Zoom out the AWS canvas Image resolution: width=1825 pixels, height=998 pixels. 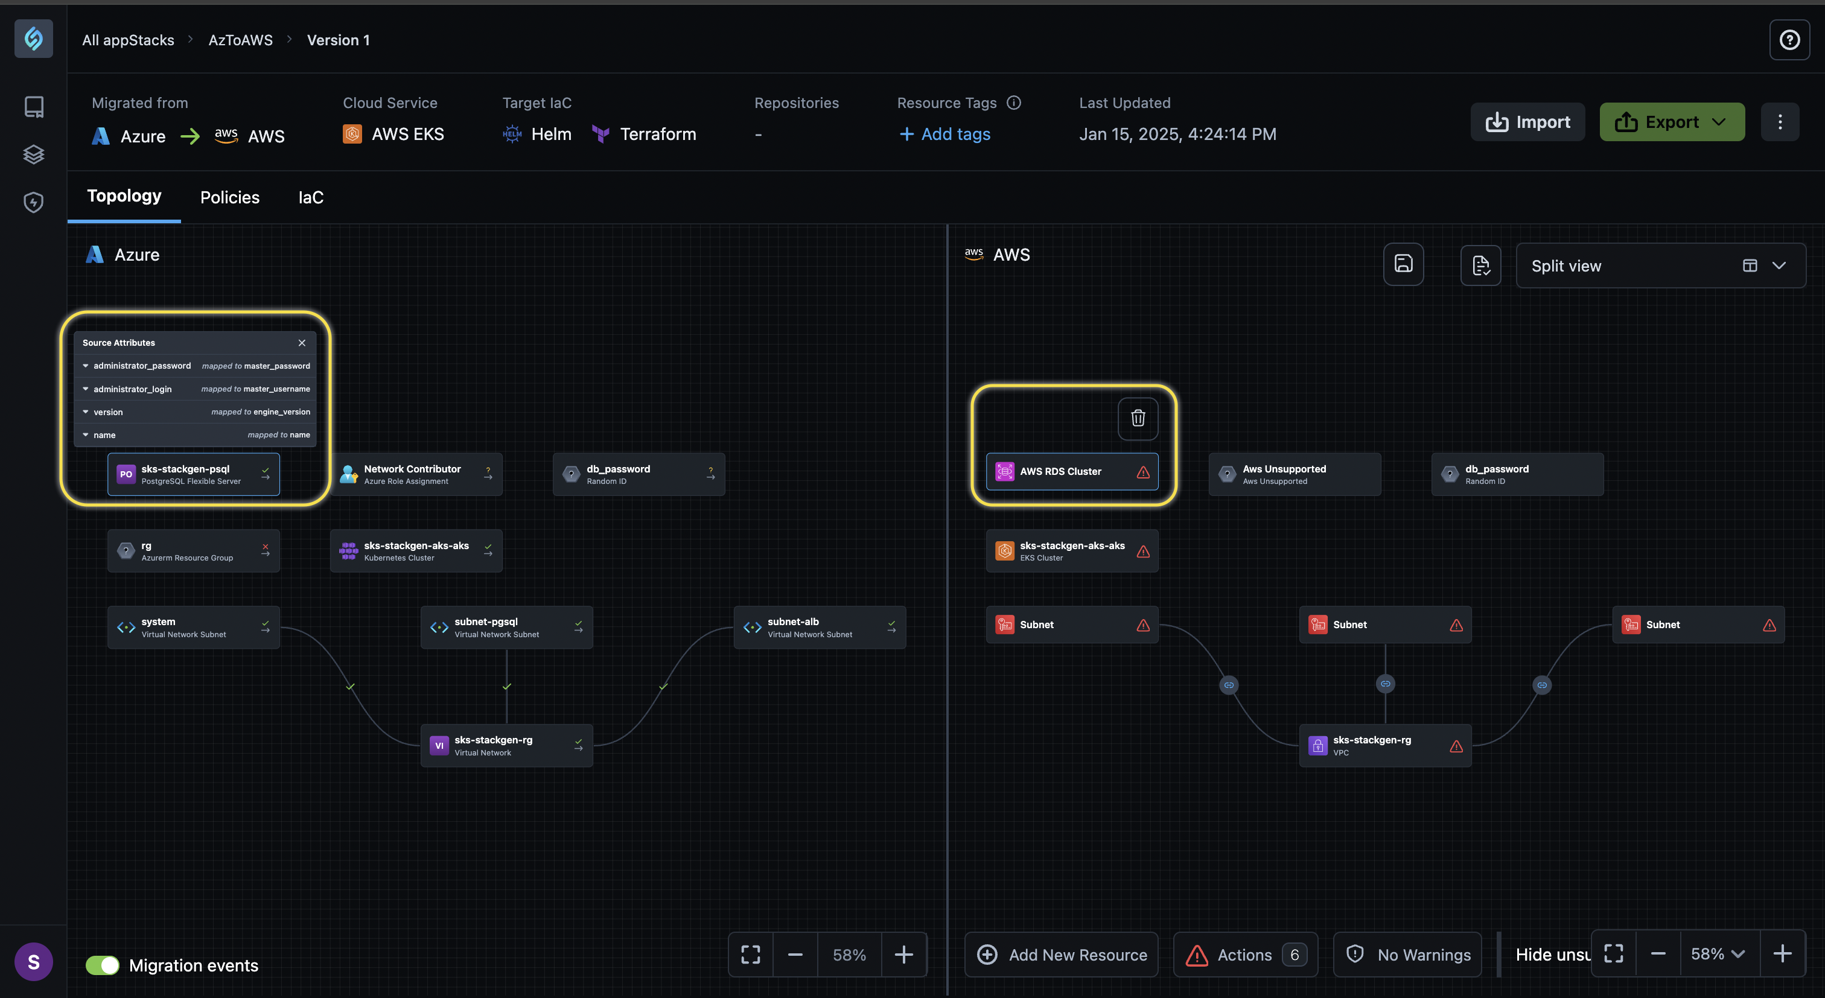click(x=1658, y=953)
